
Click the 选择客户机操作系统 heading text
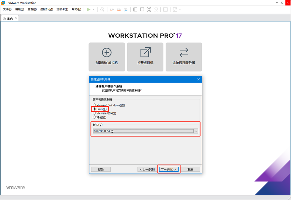tap(109, 86)
